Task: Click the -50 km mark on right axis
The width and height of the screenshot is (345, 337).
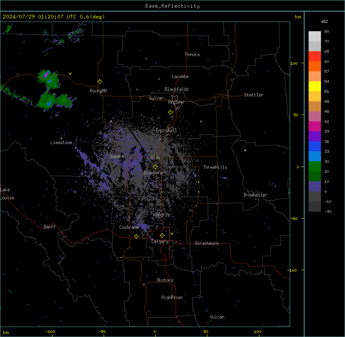Action: coord(294,219)
